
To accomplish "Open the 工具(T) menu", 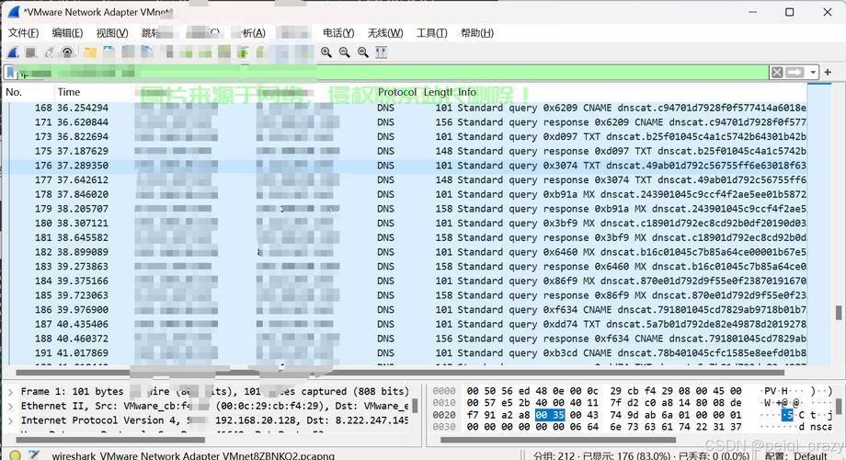I will [x=431, y=33].
